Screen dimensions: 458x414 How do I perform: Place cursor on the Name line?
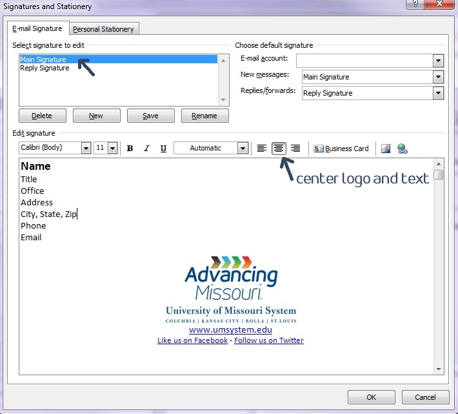click(x=35, y=166)
